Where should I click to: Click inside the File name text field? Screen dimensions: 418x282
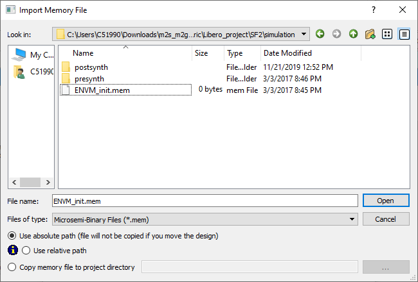pyautogui.click(x=204, y=201)
